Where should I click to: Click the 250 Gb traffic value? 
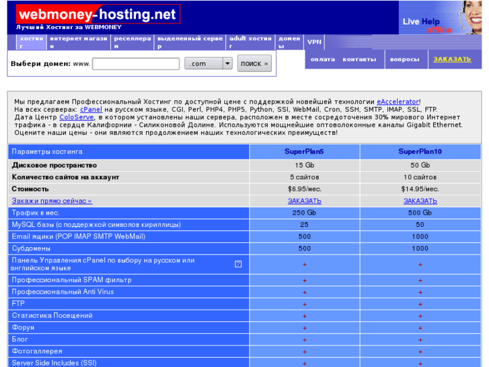pos(304,213)
